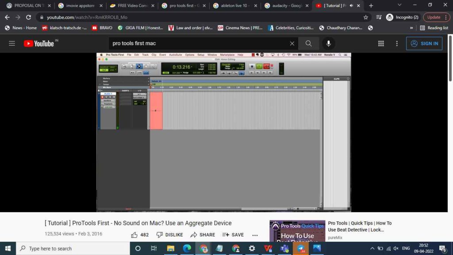Go back in browser history
The height and width of the screenshot is (255, 453).
7,17
